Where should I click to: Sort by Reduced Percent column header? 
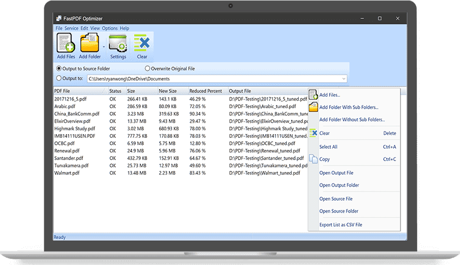208,91
